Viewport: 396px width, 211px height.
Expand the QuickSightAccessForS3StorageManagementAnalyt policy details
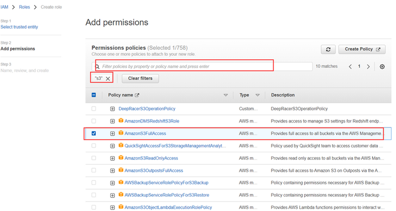tap(112, 146)
